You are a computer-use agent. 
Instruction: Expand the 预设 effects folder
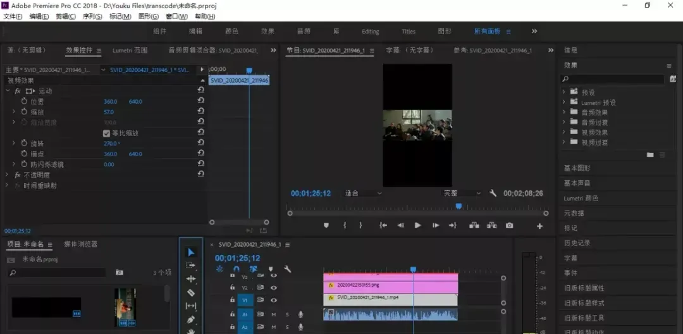click(563, 92)
